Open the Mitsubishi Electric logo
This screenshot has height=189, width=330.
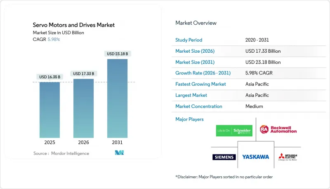pos(288,157)
